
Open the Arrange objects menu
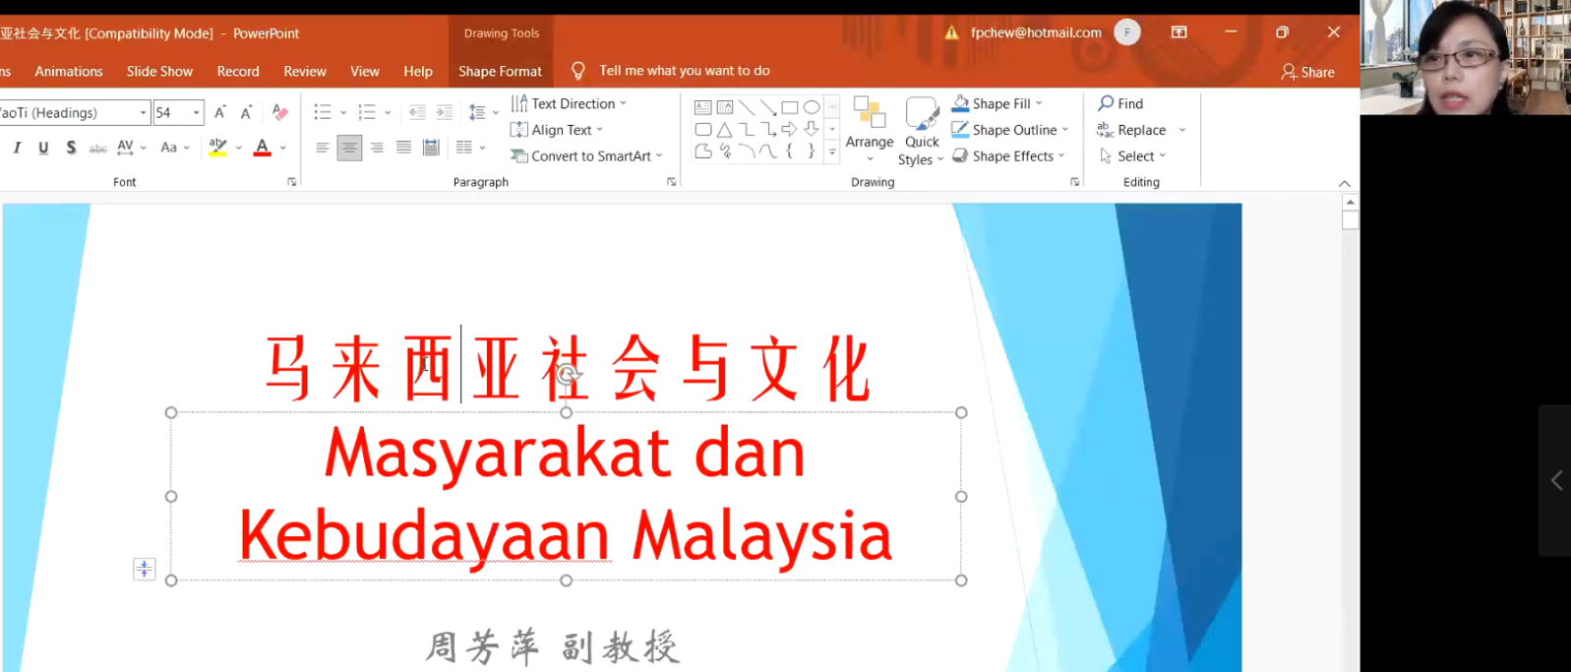[870, 128]
